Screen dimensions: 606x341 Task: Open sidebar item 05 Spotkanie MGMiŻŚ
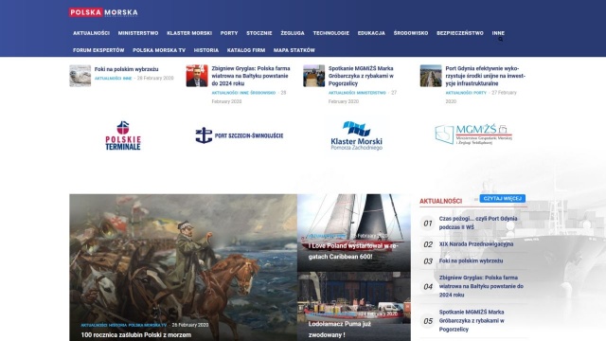472,320
